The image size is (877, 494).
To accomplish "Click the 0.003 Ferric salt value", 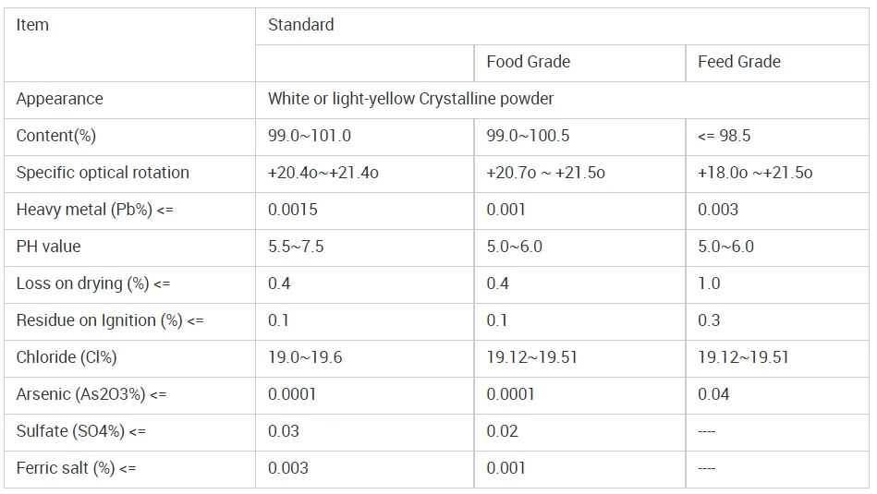I will click(x=365, y=469).
